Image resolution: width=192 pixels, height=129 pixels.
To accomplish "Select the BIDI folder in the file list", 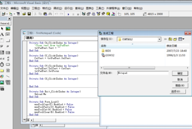I will [x=106, y=51].
